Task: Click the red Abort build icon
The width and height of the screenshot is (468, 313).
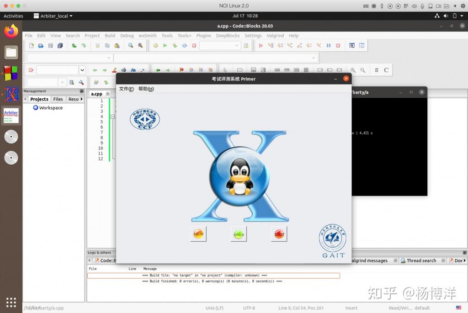Action: 194,45
